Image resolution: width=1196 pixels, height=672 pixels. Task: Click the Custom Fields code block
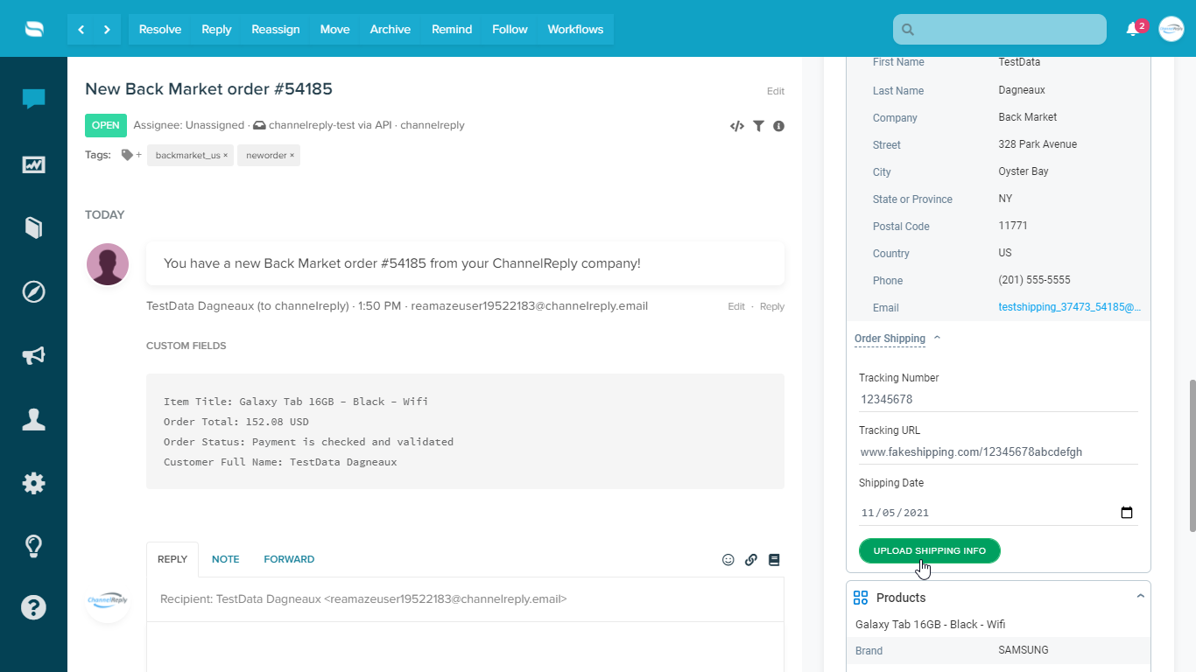click(465, 431)
